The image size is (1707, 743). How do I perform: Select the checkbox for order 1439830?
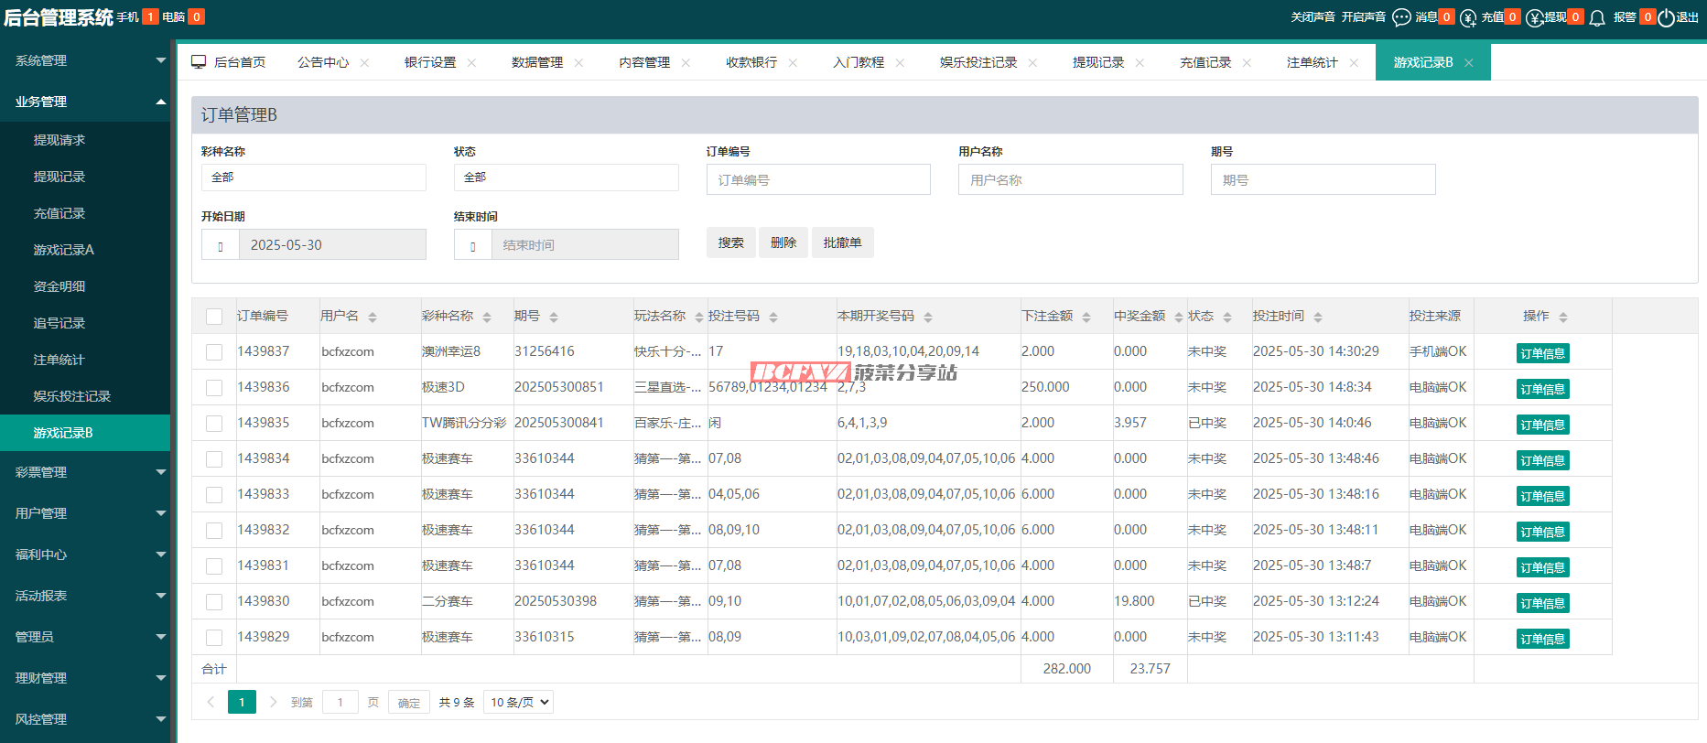(214, 602)
